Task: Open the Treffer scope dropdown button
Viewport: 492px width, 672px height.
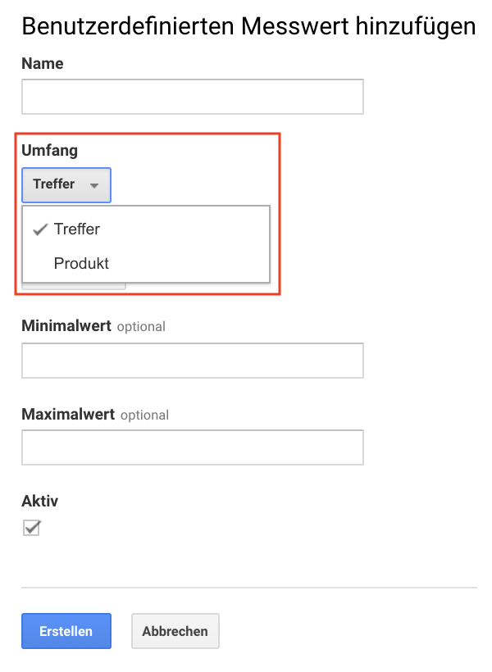Action: (66, 184)
